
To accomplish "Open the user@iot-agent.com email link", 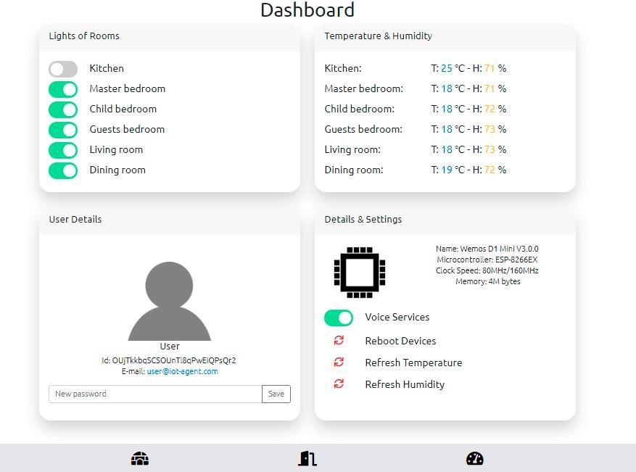I will coord(182,371).
